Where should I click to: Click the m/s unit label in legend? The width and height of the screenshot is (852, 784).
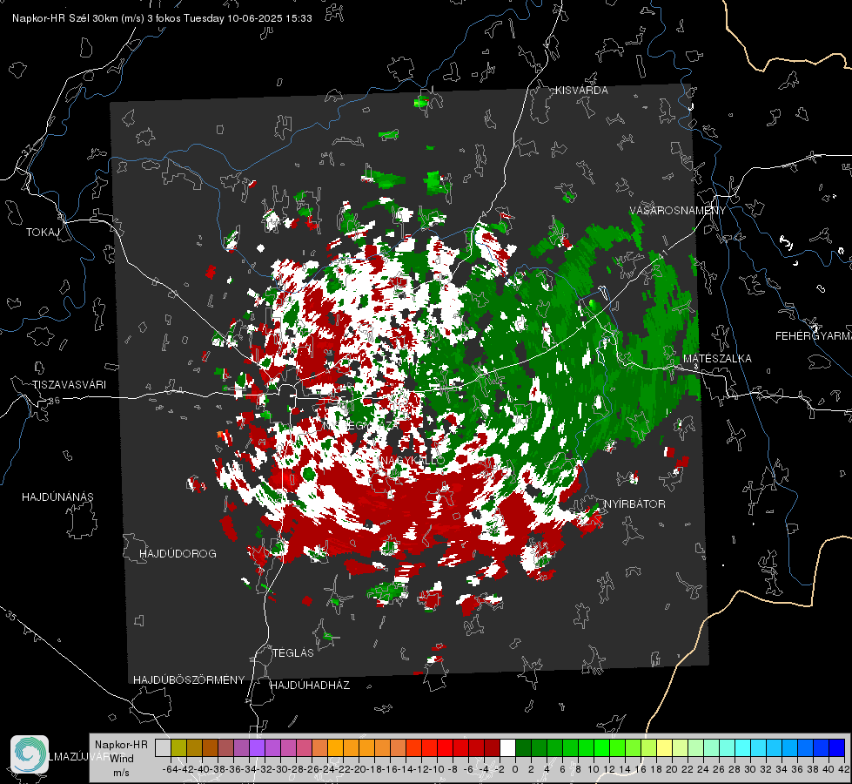point(121,773)
